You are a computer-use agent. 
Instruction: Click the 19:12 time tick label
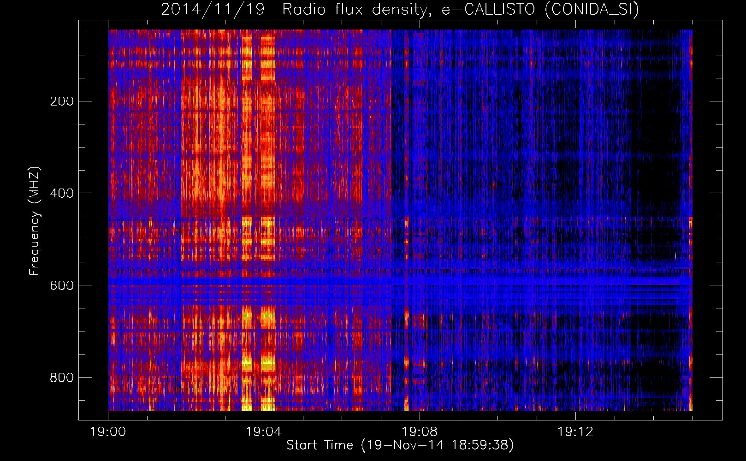point(575,432)
